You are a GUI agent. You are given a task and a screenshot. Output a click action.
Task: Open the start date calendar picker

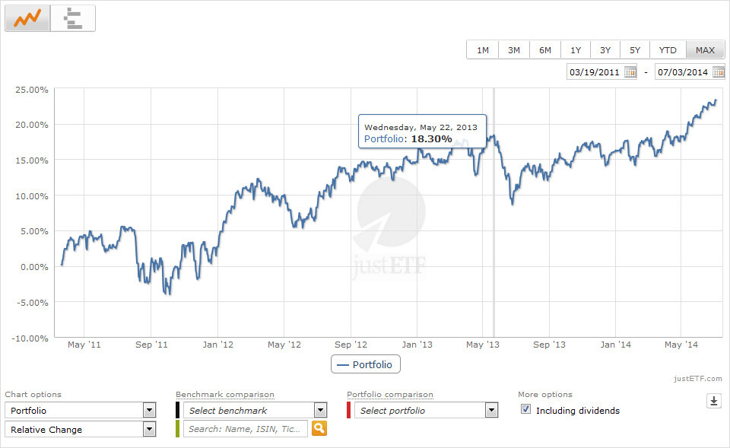point(630,72)
